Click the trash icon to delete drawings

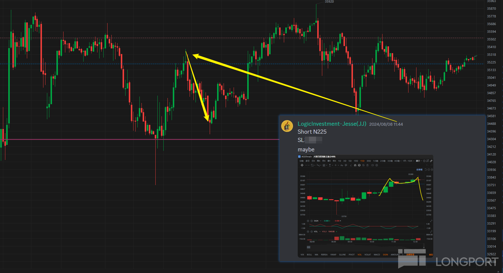[367, 165]
